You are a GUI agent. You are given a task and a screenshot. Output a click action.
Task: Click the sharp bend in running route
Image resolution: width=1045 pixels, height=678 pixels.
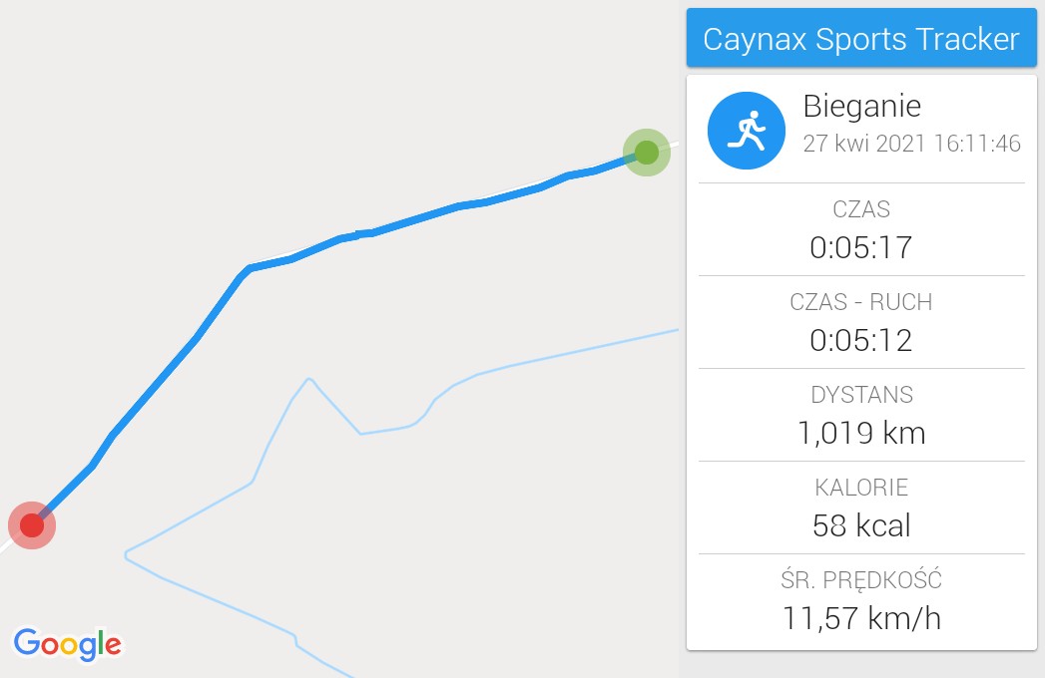[248, 269]
